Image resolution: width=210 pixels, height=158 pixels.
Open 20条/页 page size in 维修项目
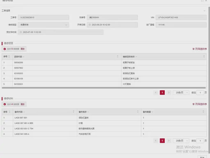click(181, 93)
